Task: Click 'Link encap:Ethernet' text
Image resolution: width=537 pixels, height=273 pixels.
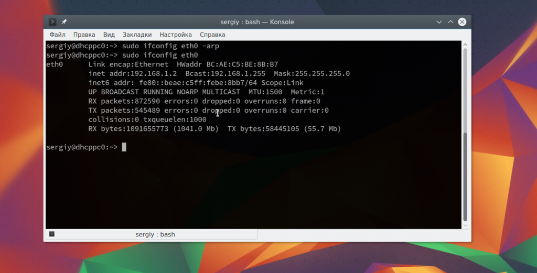Action: point(128,64)
